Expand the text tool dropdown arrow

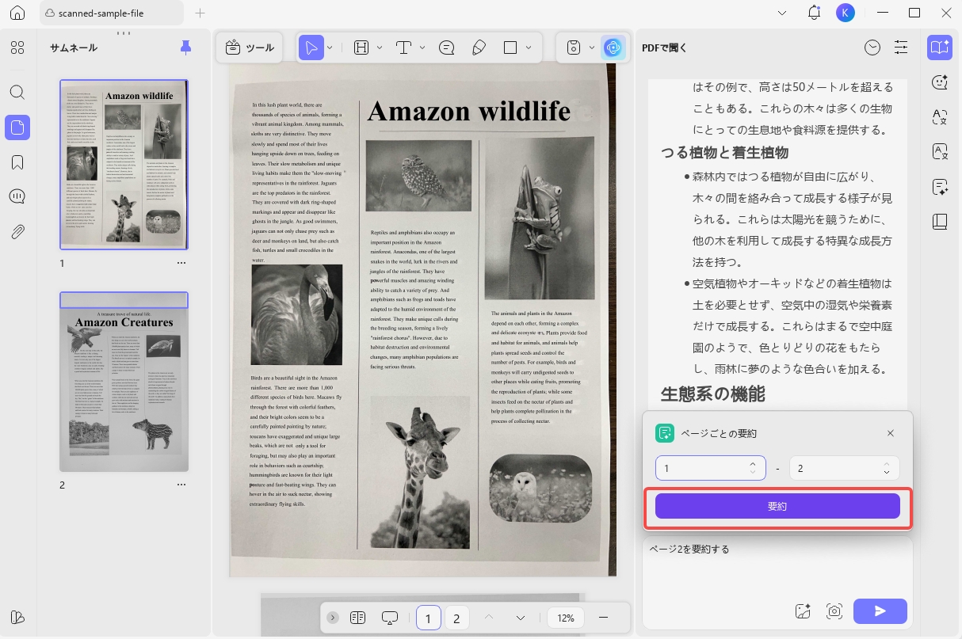(422, 48)
